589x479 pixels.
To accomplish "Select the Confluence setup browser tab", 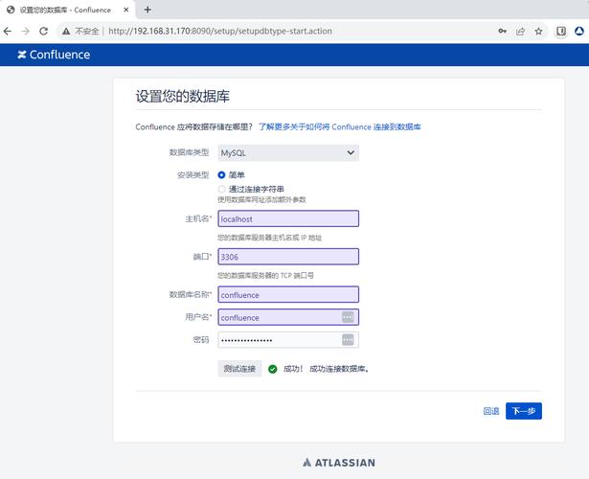I will [x=68, y=10].
